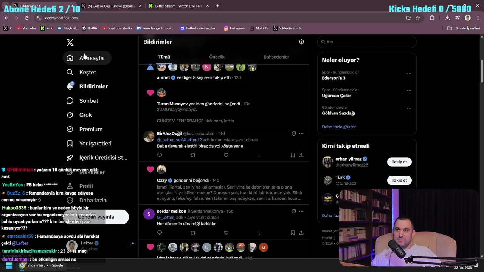
Task: Open İçerik Üreticisi Studio
Action: pyautogui.click(x=97, y=158)
